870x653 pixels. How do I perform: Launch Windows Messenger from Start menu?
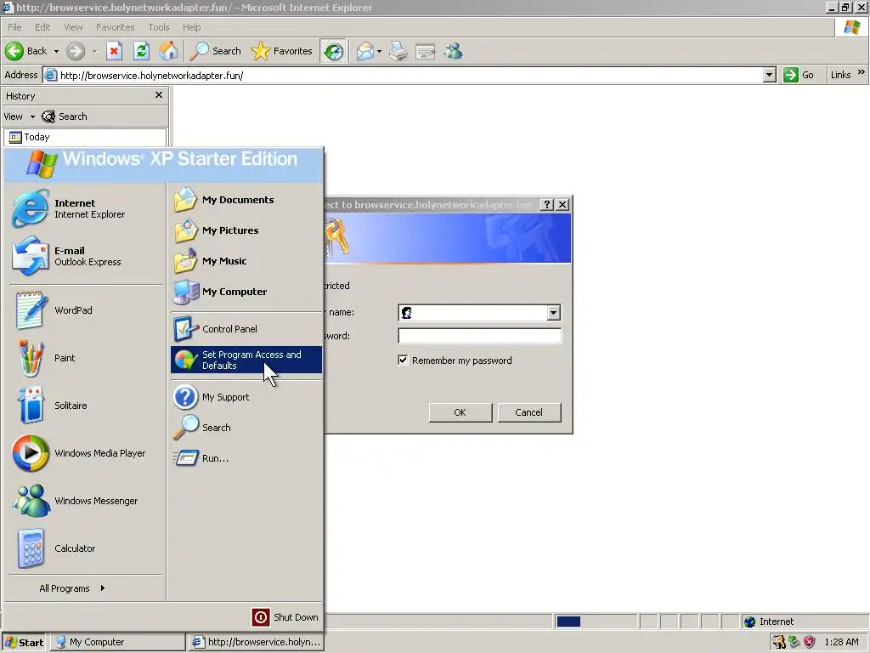[x=84, y=501]
